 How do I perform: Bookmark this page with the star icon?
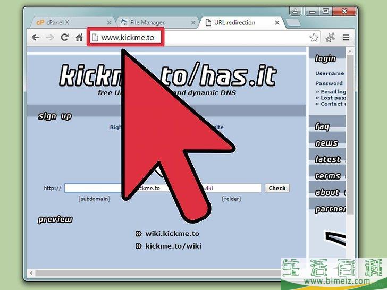coord(314,38)
